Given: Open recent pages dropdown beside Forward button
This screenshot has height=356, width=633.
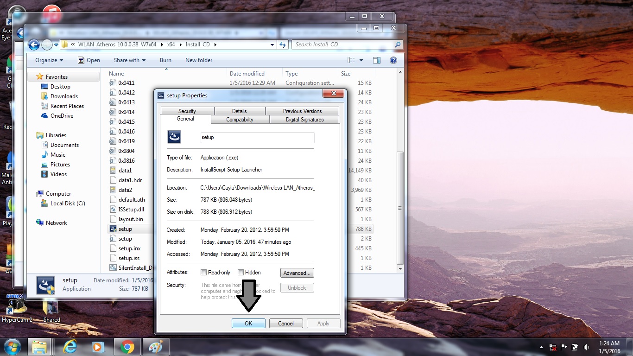Looking at the screenshot, I should click(57, 45).
